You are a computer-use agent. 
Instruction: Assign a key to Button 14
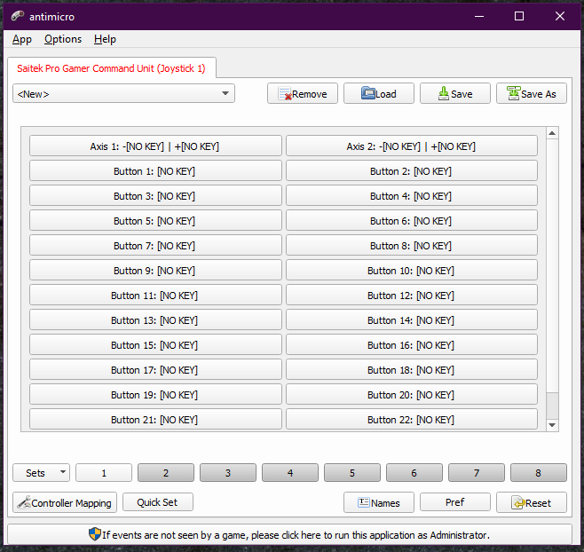pos(412,320)
